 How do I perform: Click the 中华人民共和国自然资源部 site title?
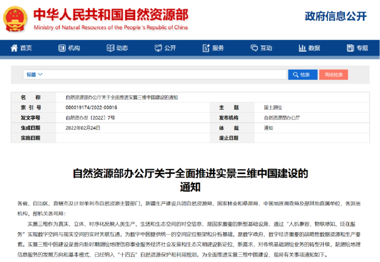point(110,15)
